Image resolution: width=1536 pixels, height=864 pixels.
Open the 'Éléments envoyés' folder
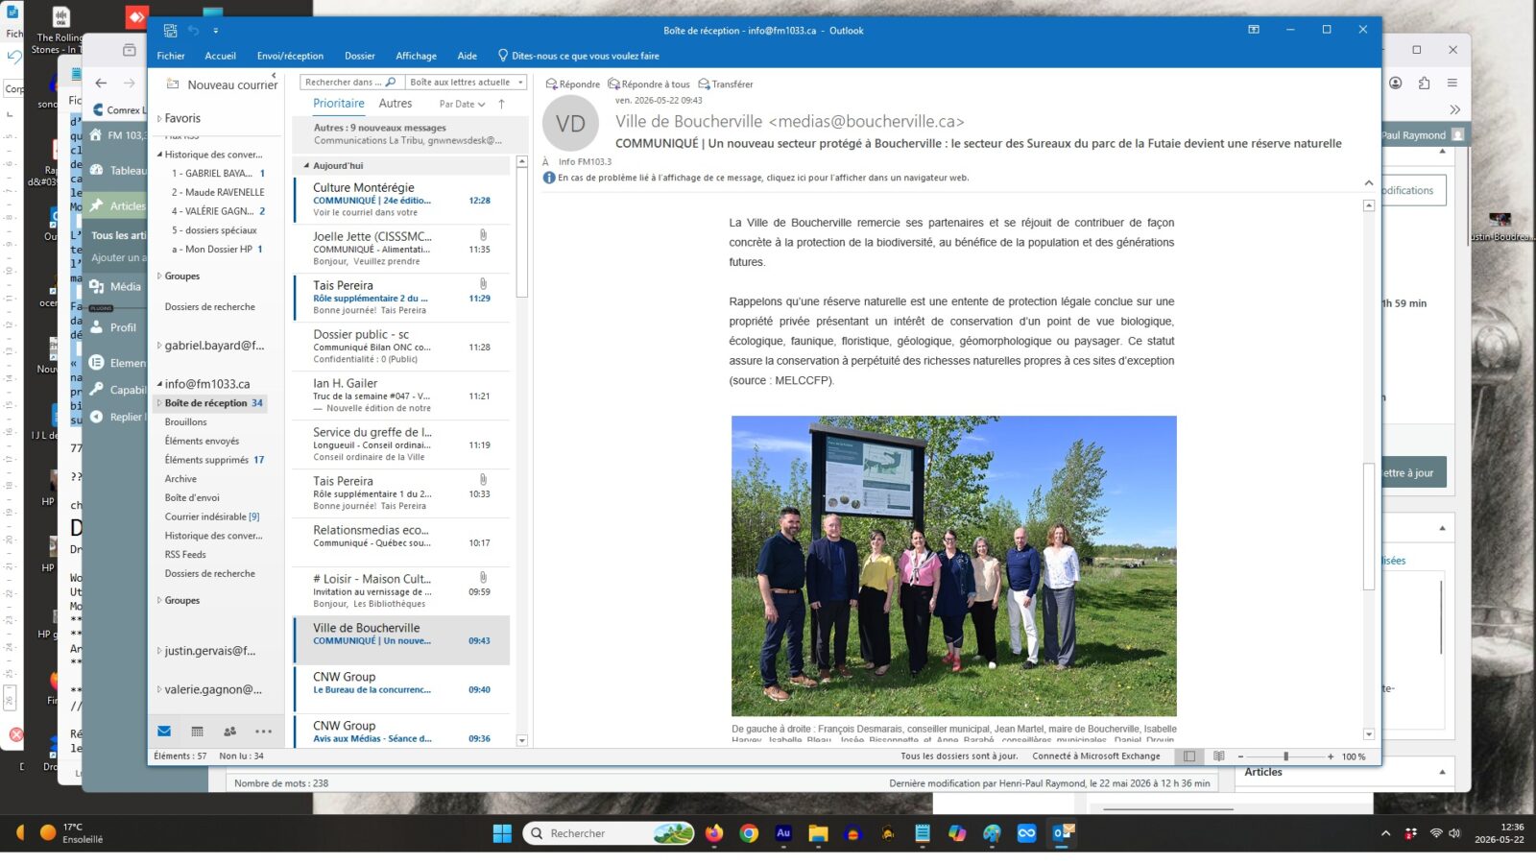coord(202,442)
